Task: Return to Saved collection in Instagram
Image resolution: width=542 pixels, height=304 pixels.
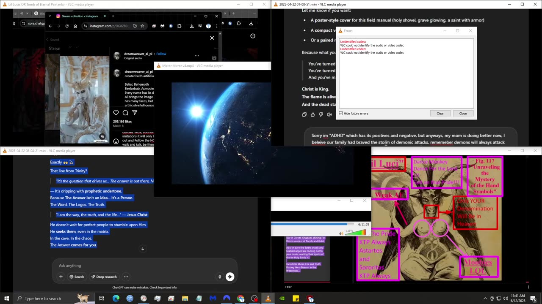Action: tap(53, 40)
